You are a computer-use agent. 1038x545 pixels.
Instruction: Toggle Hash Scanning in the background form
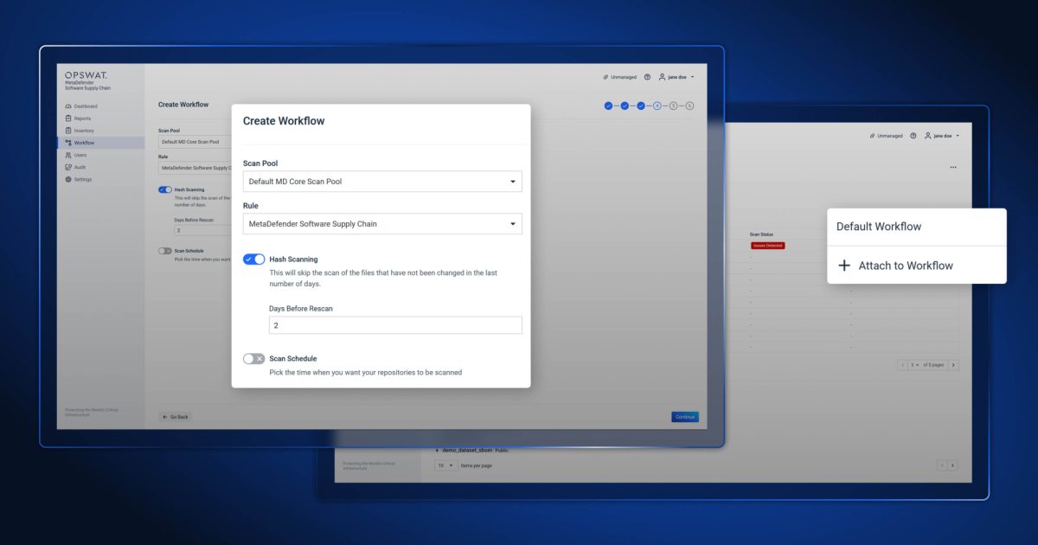pos(164,189)
